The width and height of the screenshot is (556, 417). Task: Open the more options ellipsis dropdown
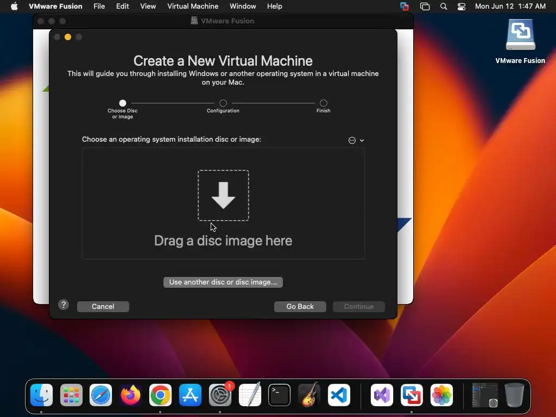pyautogui.click(x=356, y=141)
